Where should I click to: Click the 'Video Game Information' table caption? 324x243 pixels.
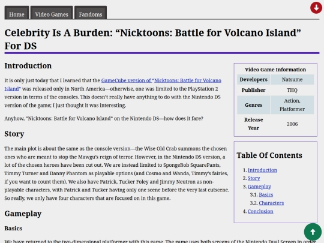(x=275, y=70)
